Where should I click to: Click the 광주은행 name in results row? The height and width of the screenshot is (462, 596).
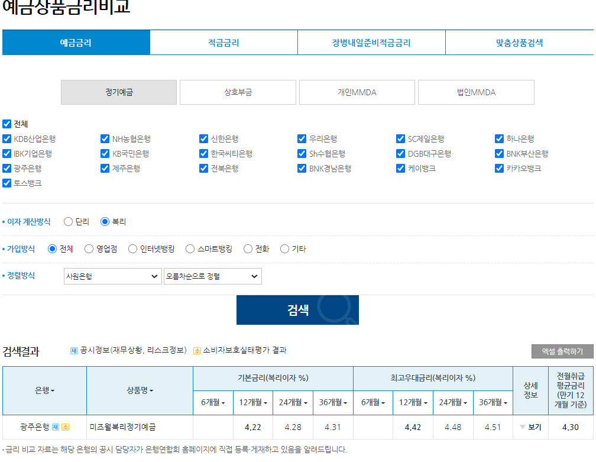coord(34,427)
